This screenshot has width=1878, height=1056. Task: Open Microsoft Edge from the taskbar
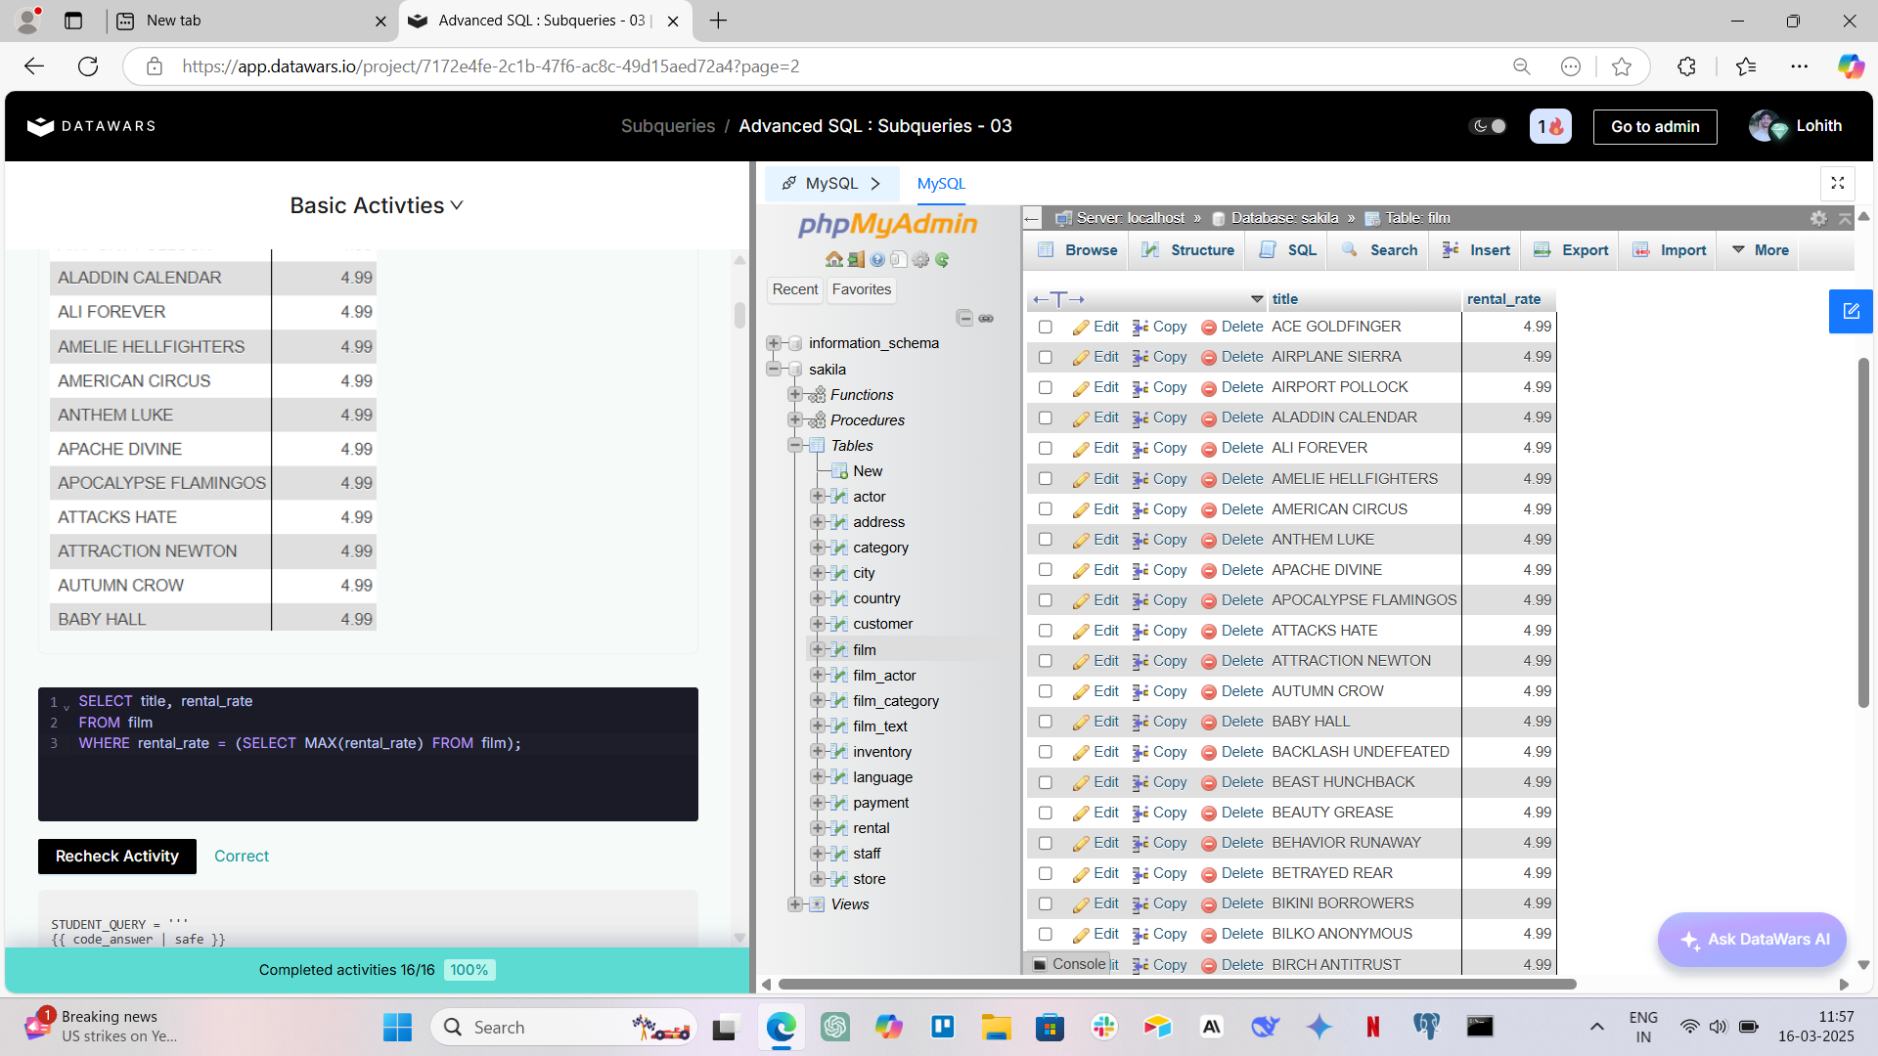pos(781,1027)
